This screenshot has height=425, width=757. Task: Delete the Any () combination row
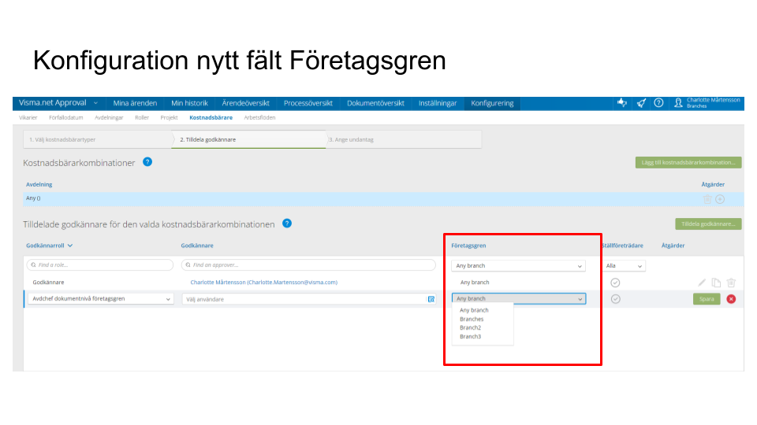pos(707,199)
